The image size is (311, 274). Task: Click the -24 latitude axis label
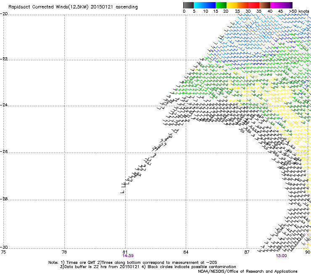[x=4, y=105]
